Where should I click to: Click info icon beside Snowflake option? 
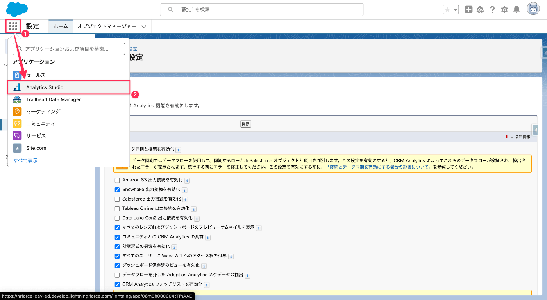[x=184, y=190]
